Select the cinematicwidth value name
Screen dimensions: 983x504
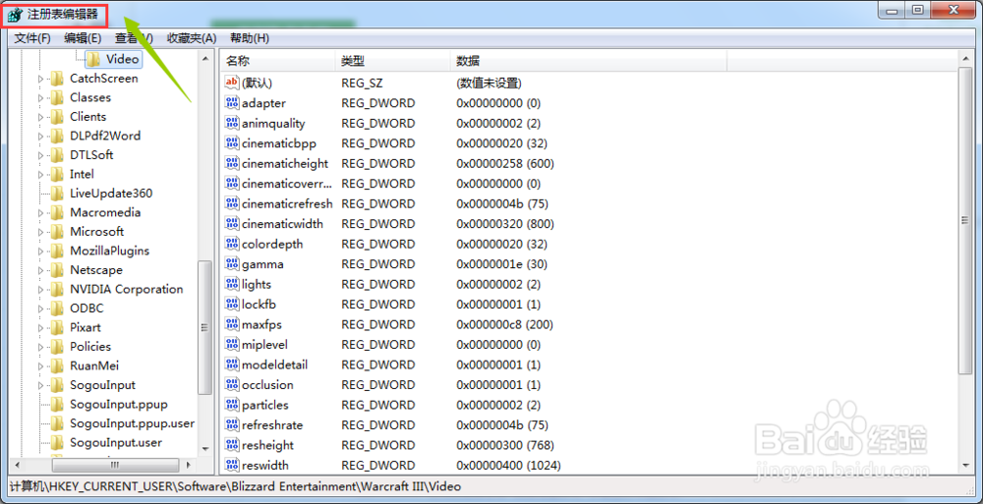coord(282,224)
